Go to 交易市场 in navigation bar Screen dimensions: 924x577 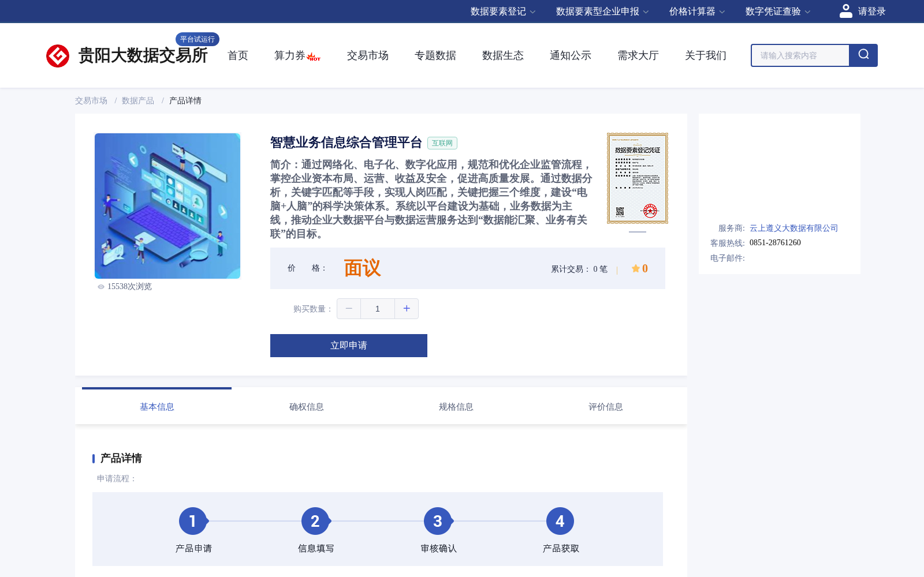click(368, 55)
